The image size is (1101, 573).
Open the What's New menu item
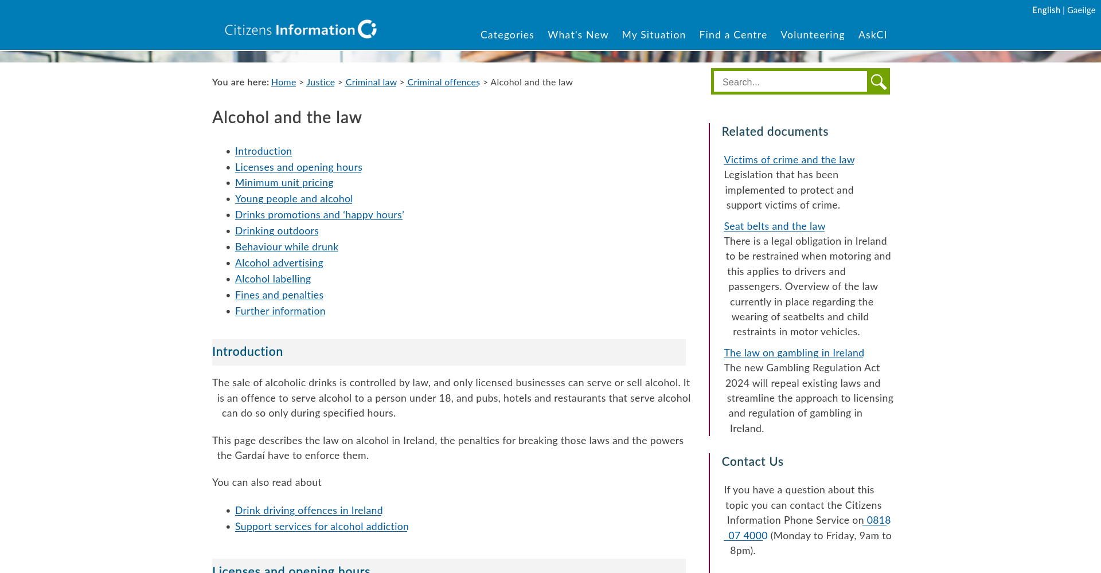(x=578, y=35)
